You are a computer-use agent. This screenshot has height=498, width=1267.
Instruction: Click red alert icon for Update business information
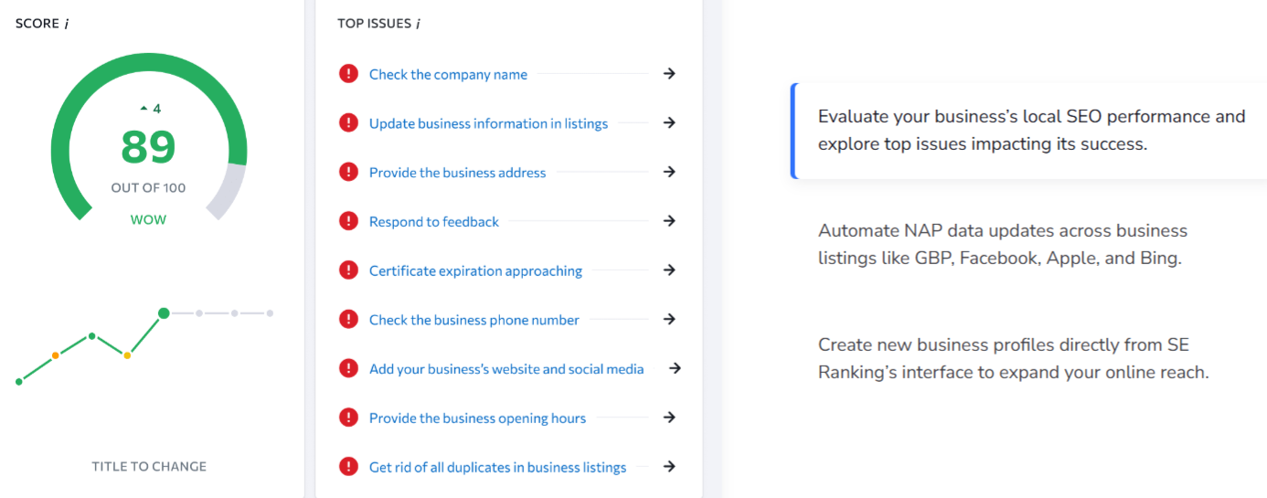point(348,122)
